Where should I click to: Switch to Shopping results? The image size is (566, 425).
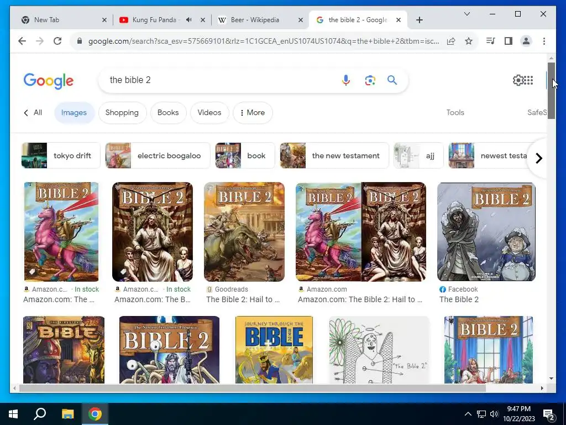[x=122, y=112]
